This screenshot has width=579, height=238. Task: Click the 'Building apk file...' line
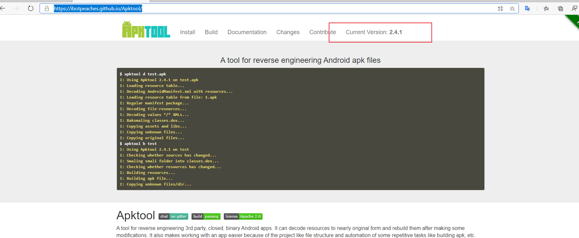coord(146,178)
